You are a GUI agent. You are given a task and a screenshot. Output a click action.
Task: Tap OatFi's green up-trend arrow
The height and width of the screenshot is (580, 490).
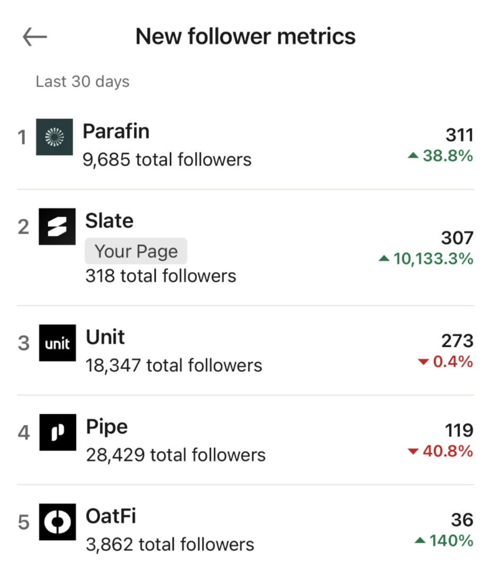420,541
